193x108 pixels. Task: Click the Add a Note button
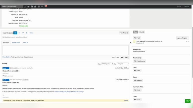point(124,57)
